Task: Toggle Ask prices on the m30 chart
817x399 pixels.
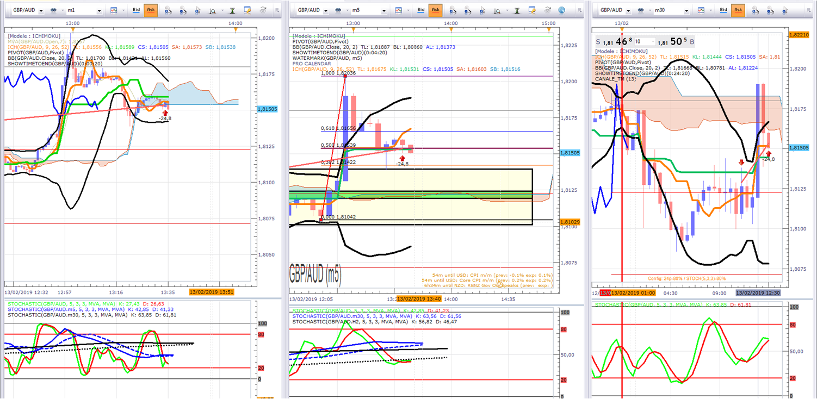Action: tap(738, 10)
